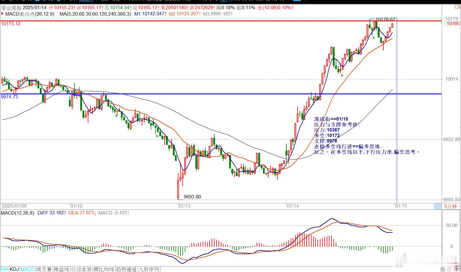Image resolution: width=461 pixels, height=272 pixels.
Task: Select the 顾比均线 tab
Action: click(x=104, y=269)
